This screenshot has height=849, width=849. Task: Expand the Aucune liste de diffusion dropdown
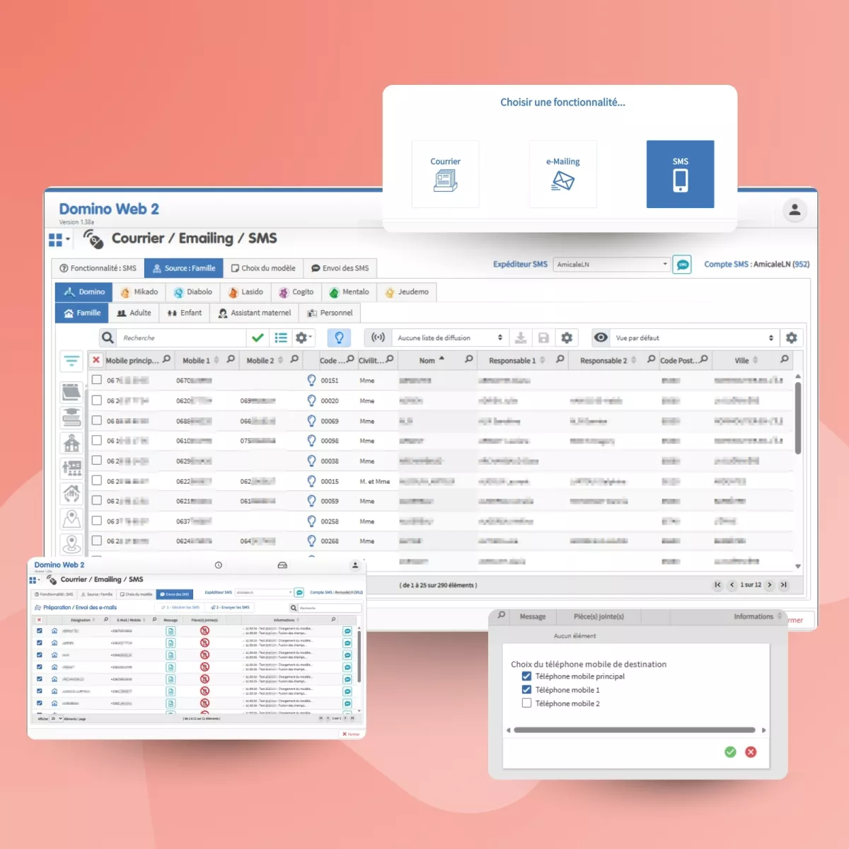[x=449, y=338]
